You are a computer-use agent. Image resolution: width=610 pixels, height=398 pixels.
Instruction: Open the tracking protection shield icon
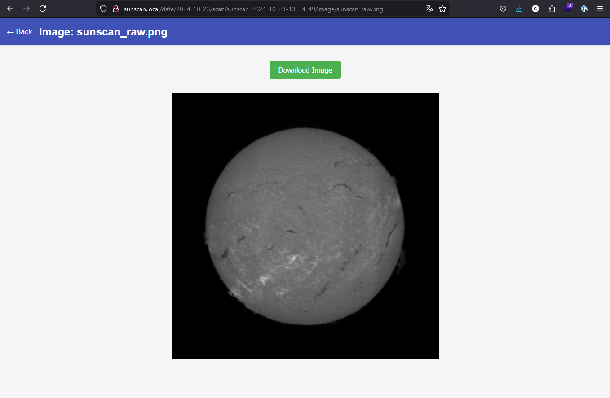point(103,9)
